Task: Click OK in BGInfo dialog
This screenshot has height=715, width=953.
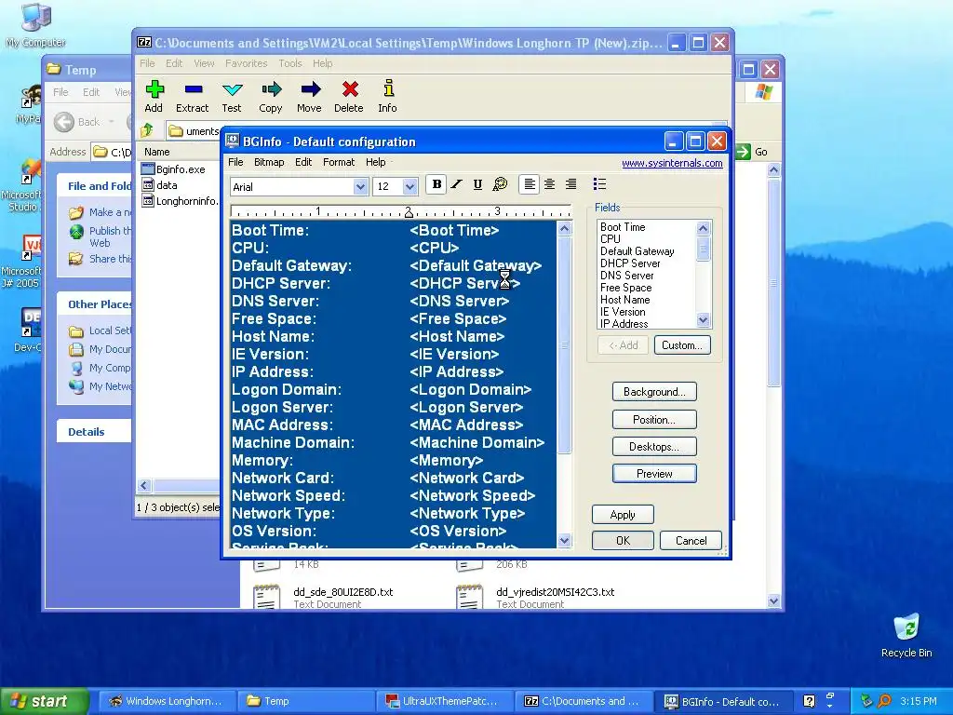Action: click(623, 541)
